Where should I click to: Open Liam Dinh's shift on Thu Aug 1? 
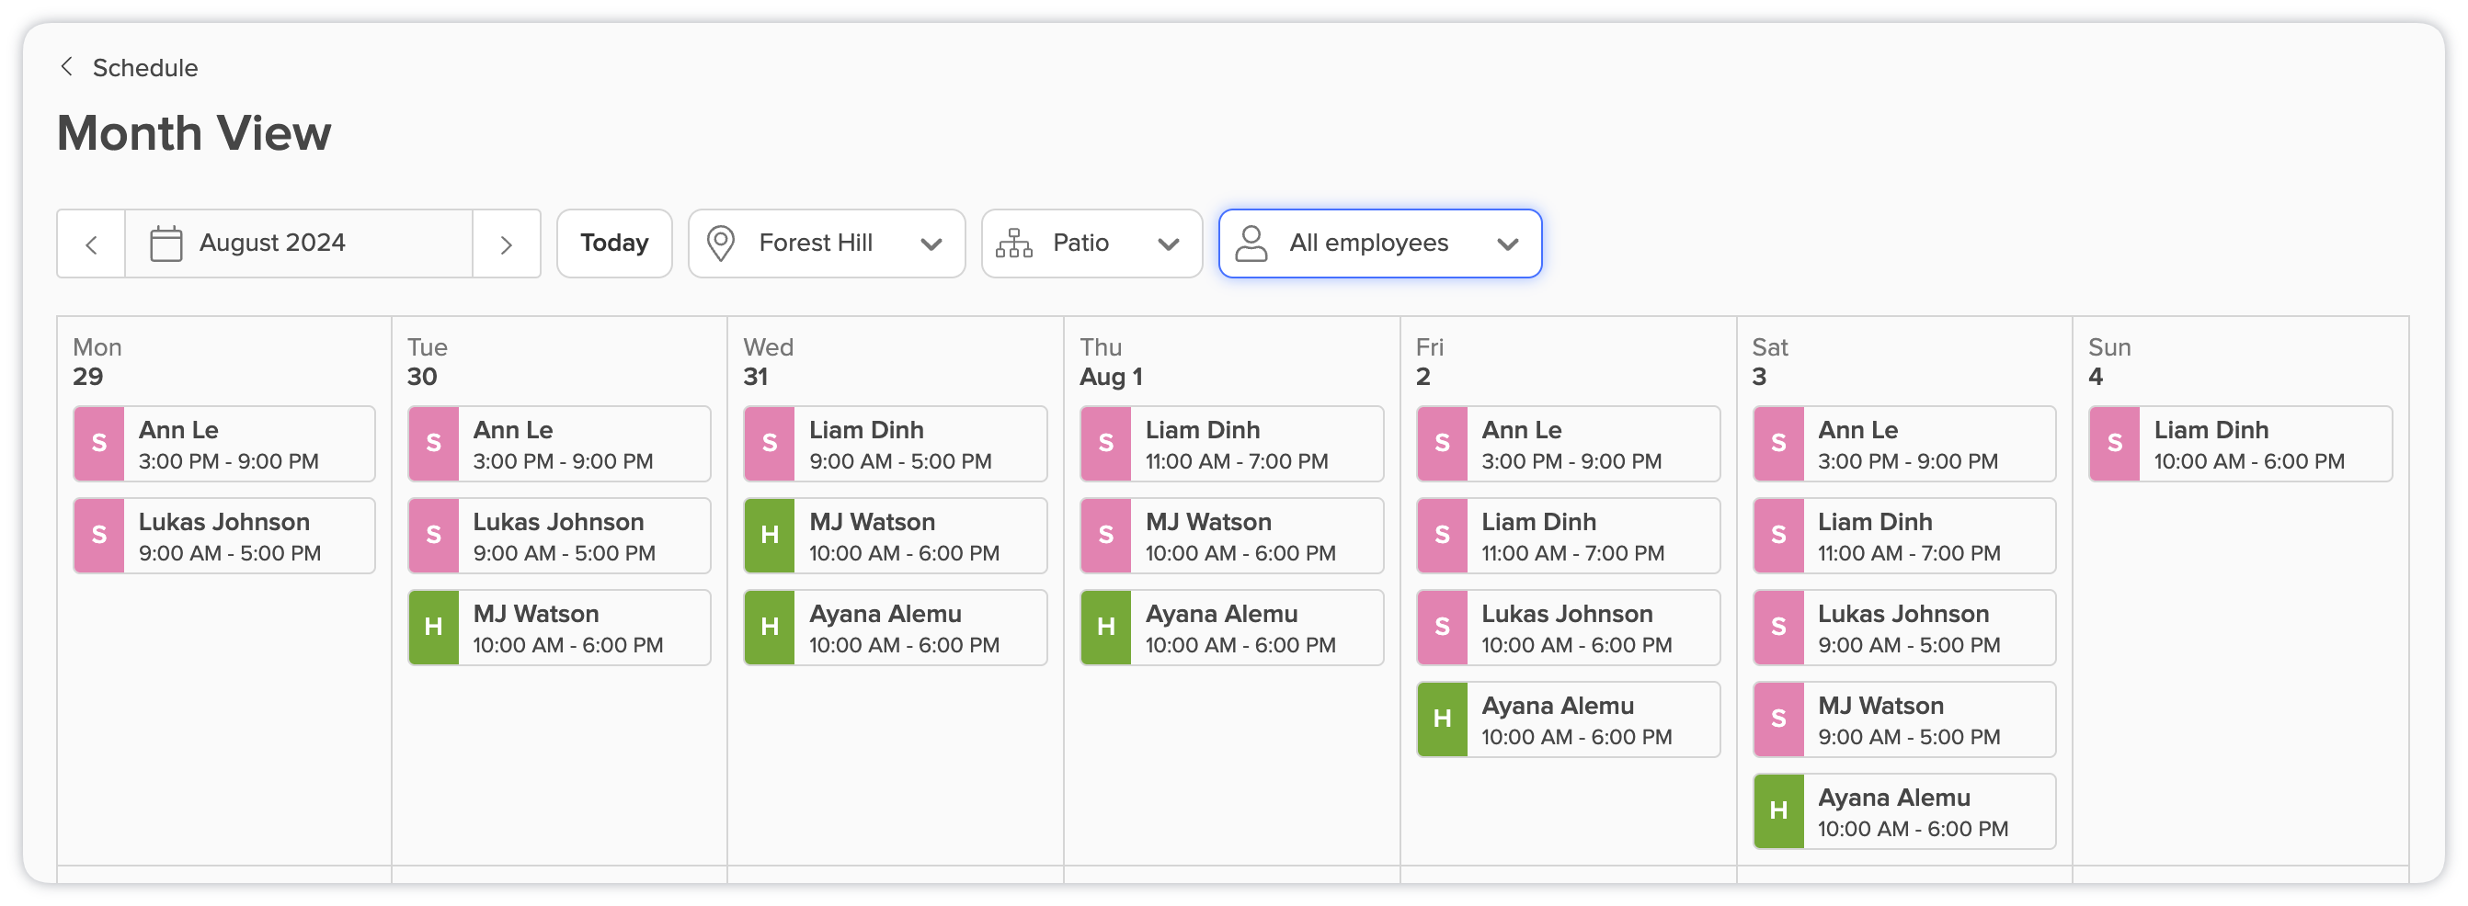tap(1232, 445)
